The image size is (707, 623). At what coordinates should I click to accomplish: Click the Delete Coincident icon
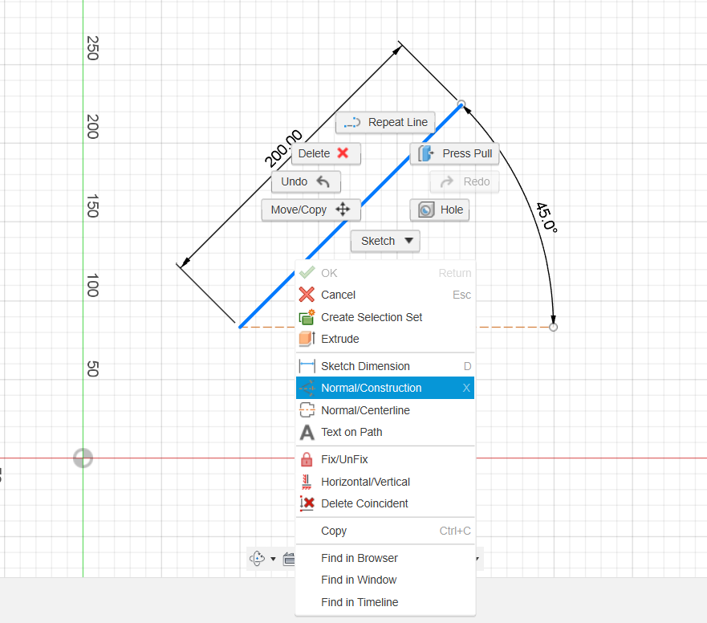[307, 503]
